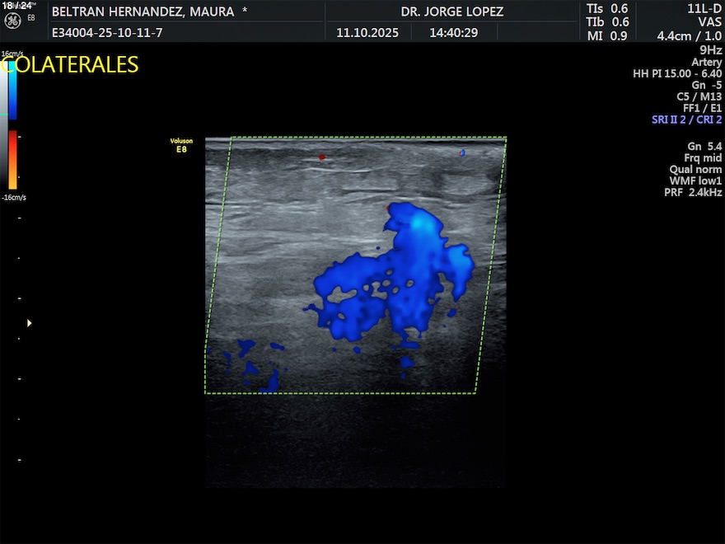The image size is (725, 544).
Task: Click the DR. JORGE LOPEZ field
Action: 451,12
